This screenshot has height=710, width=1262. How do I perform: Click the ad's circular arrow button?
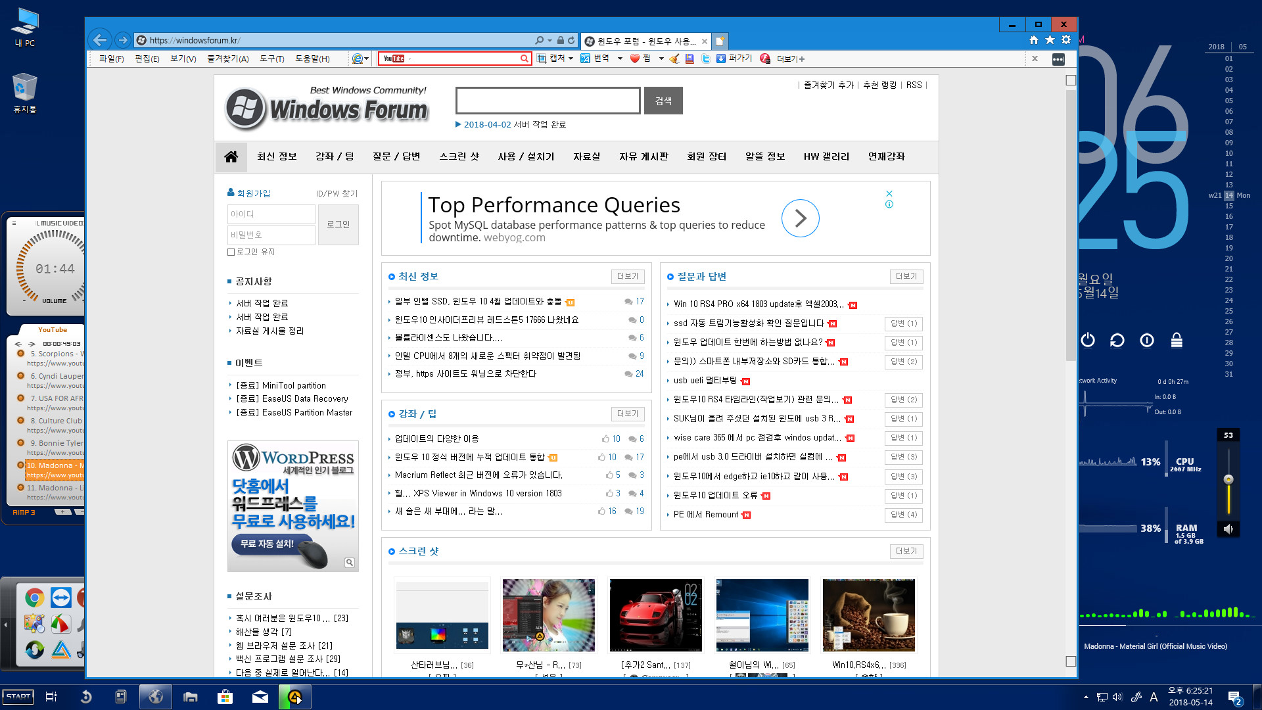pyautogui.click(x=800, y=218)
